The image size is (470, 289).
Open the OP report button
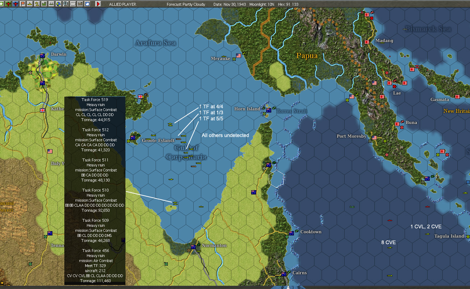point(73,4)
